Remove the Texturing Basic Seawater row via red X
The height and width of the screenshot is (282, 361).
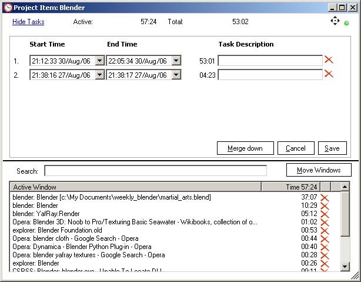pyautogui.click(x=325, y=223)
